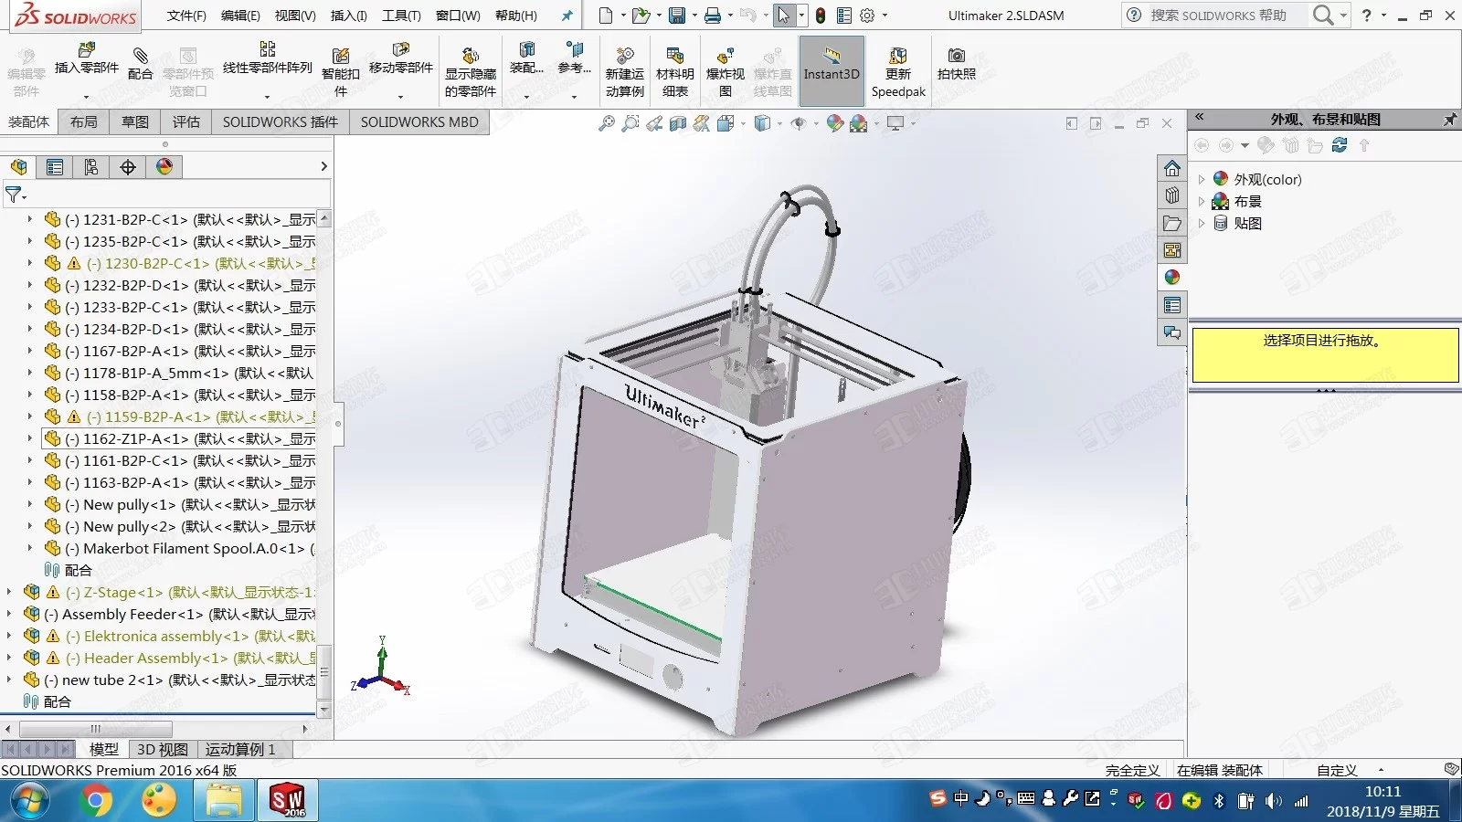Open the 文件(F) menu
Screen dimensions: 1462x822
tap(186, 16)
